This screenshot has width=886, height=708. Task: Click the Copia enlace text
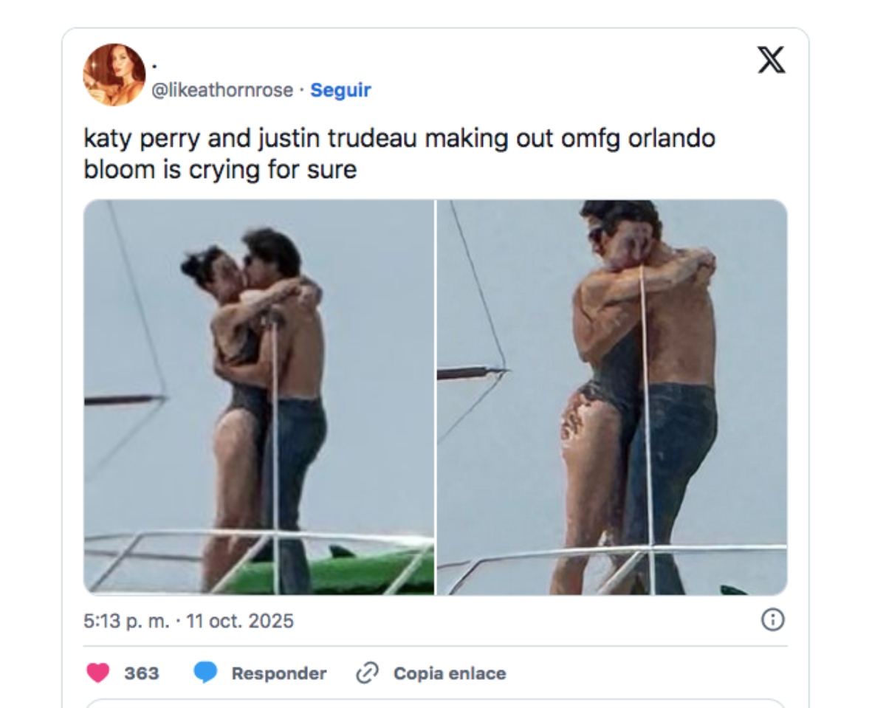point(450,673)
